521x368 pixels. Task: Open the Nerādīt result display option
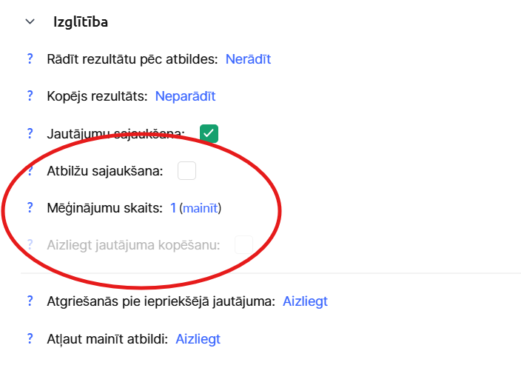(x=248, y=58)
